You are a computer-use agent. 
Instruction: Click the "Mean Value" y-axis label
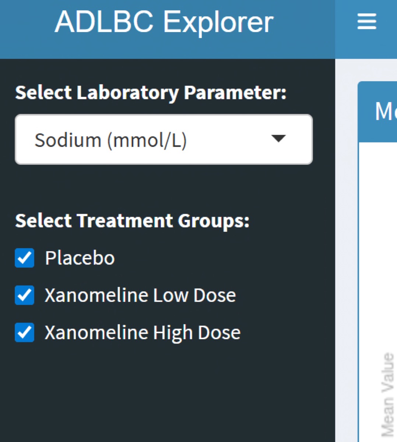[387, 394]
